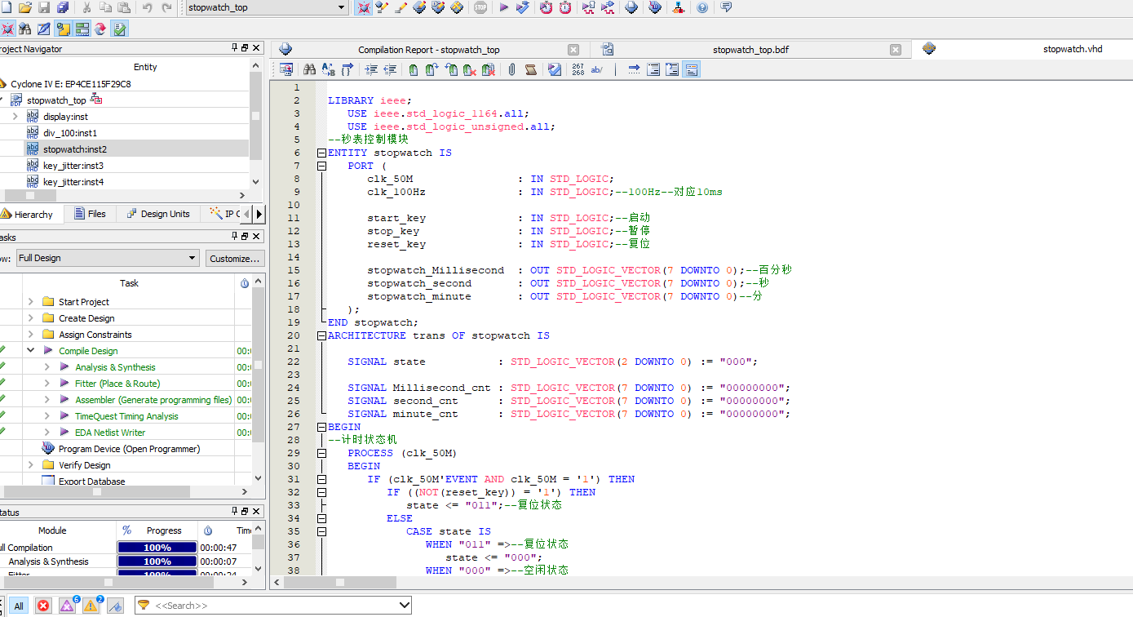
Task: Toggle the red error messages filter
Action: tap(43, 606)
